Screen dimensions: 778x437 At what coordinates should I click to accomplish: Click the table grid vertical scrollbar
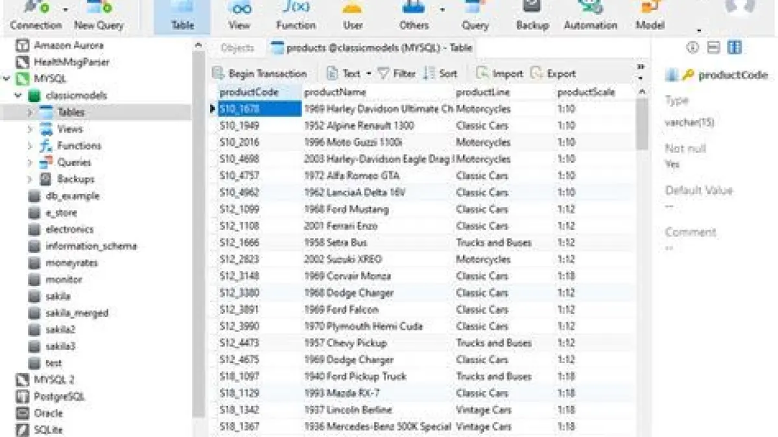[642, 259]
